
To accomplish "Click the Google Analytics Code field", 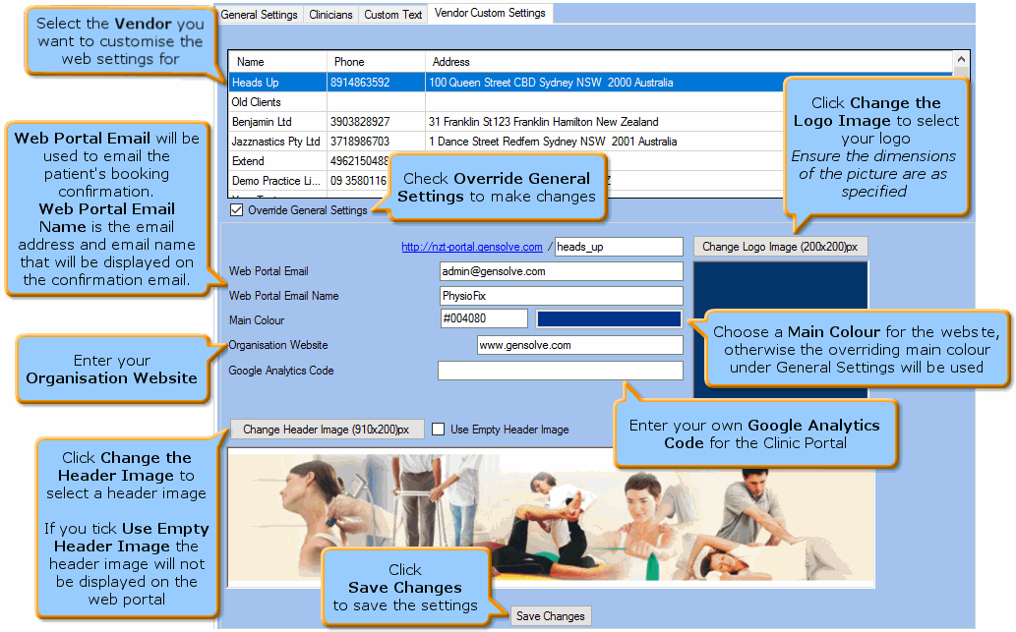I will point(560,371).
